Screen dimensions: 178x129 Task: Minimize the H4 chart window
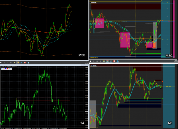click(x=82, y=65)
